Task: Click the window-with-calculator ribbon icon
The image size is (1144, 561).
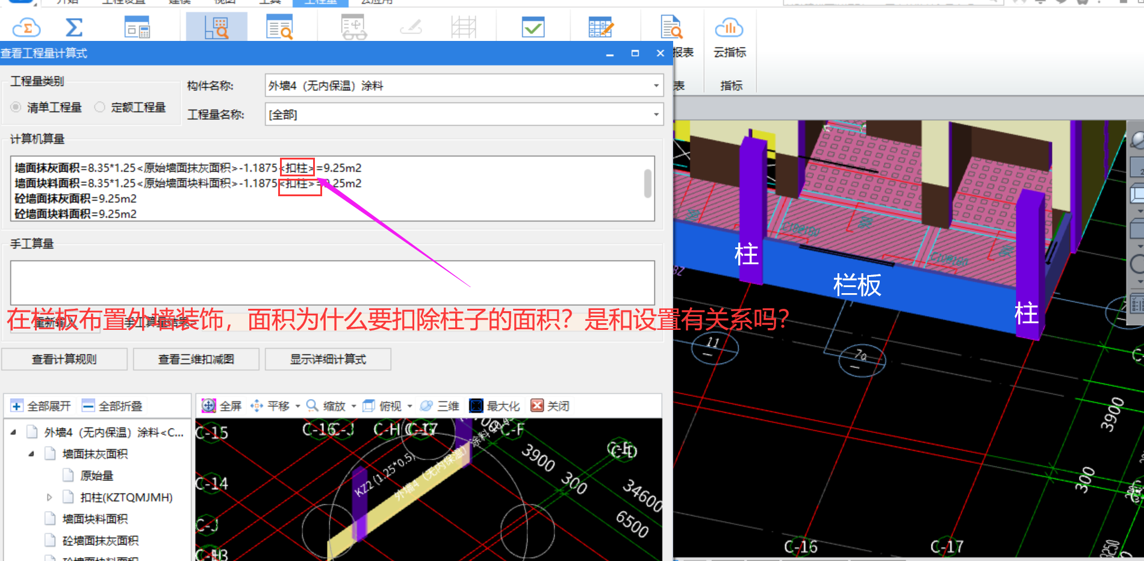Action: coord(137,28)
